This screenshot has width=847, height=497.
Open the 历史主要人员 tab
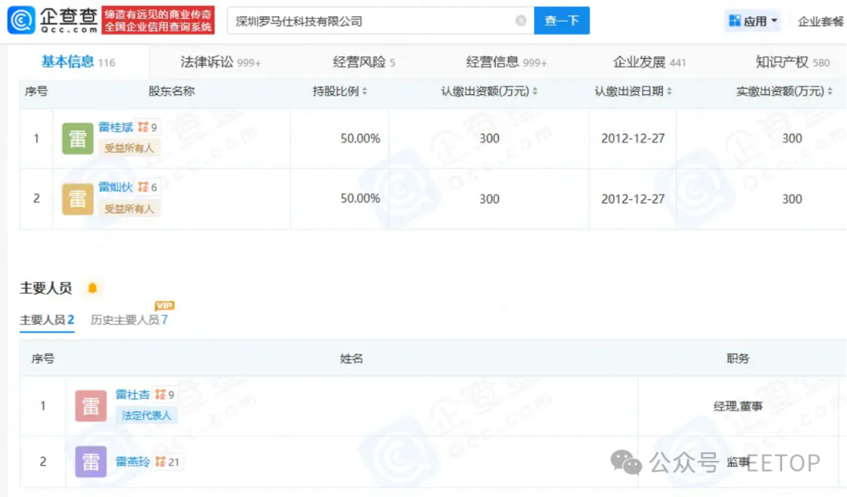(x=129, y=321)
